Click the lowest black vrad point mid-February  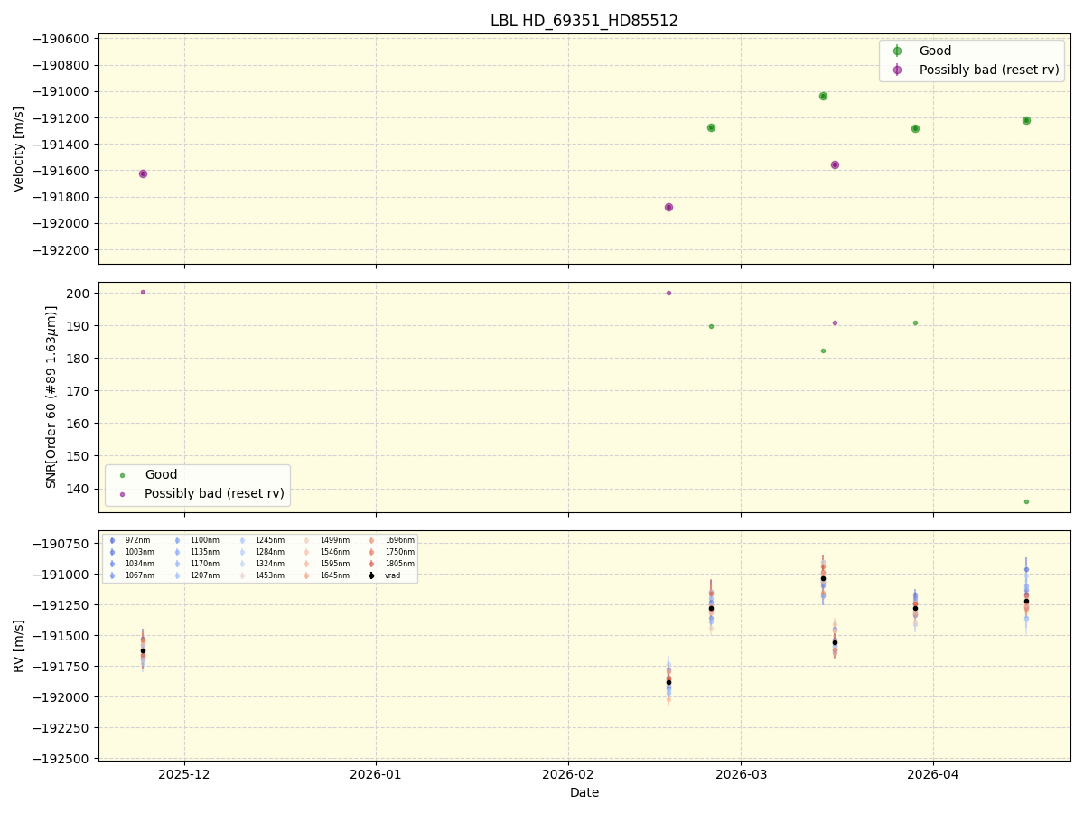coord(668,682)
